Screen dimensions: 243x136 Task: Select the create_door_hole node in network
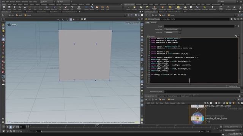click(197, 118)
